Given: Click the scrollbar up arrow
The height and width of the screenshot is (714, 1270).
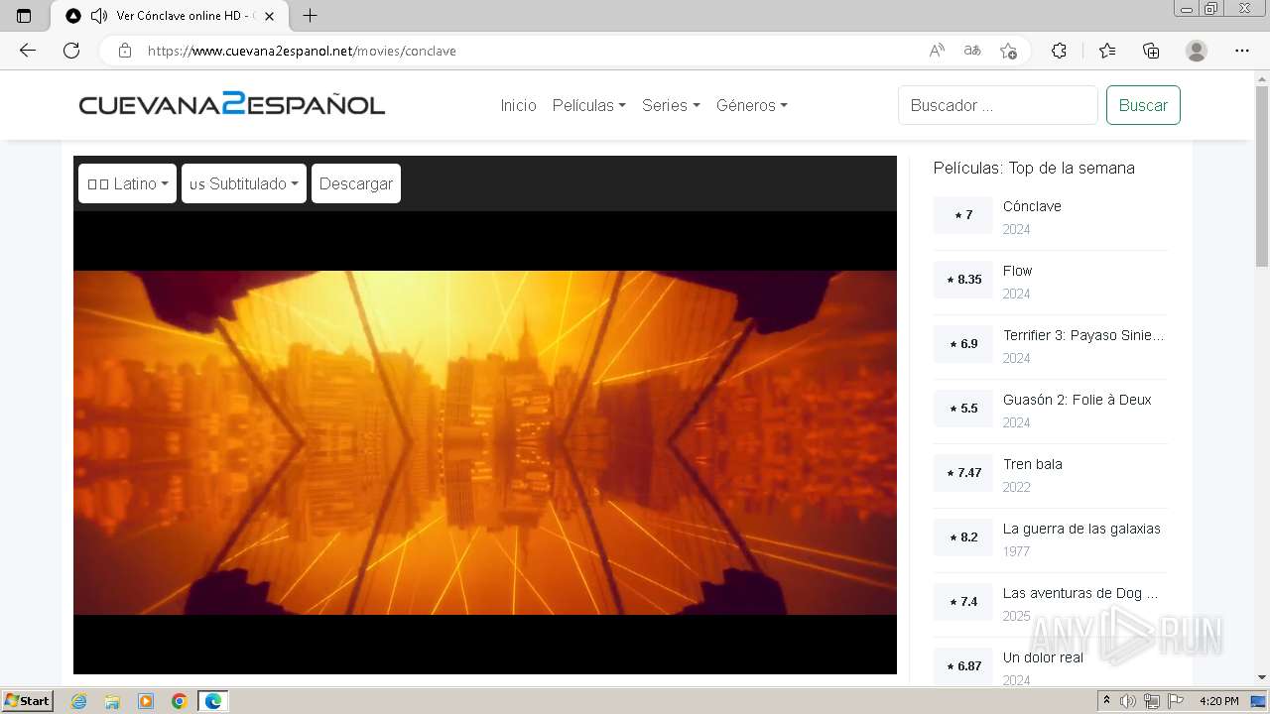Looking at the screenshot, I should [1262, 77].
